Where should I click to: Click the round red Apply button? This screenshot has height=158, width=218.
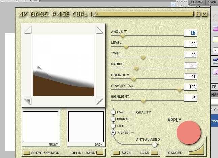click(189, 133)
